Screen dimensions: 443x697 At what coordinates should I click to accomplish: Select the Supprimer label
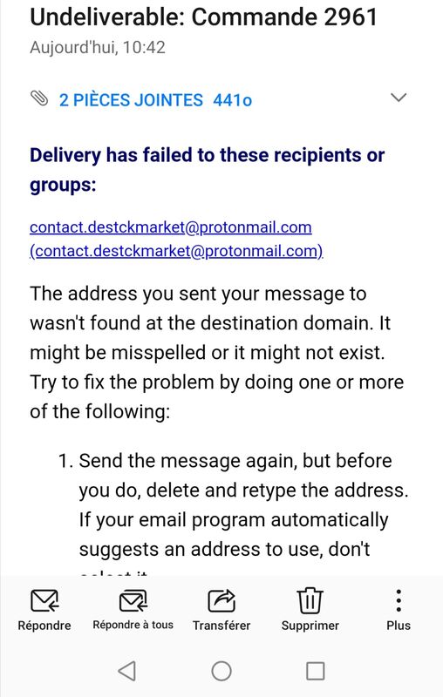pyautogui.click(x=310, y=626)
